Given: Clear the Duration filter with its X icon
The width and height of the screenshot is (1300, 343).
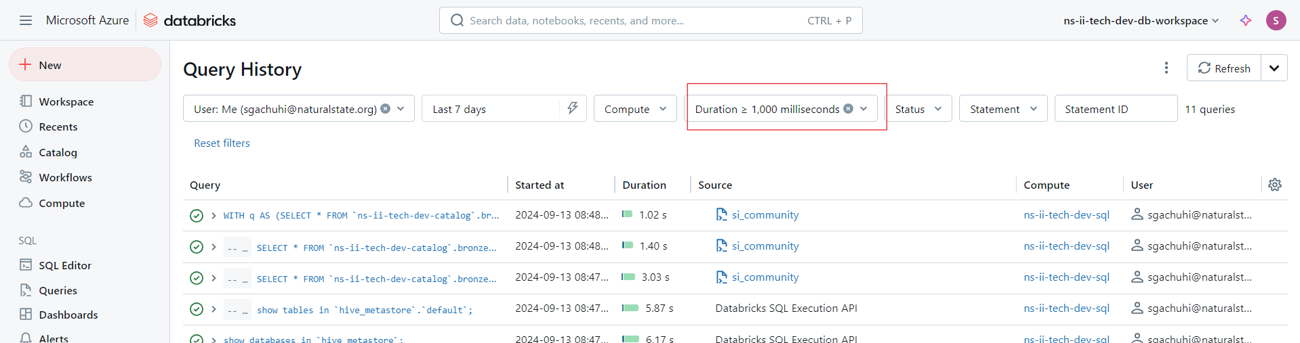Looking at the screenshot, I should [x=849, y=108].
